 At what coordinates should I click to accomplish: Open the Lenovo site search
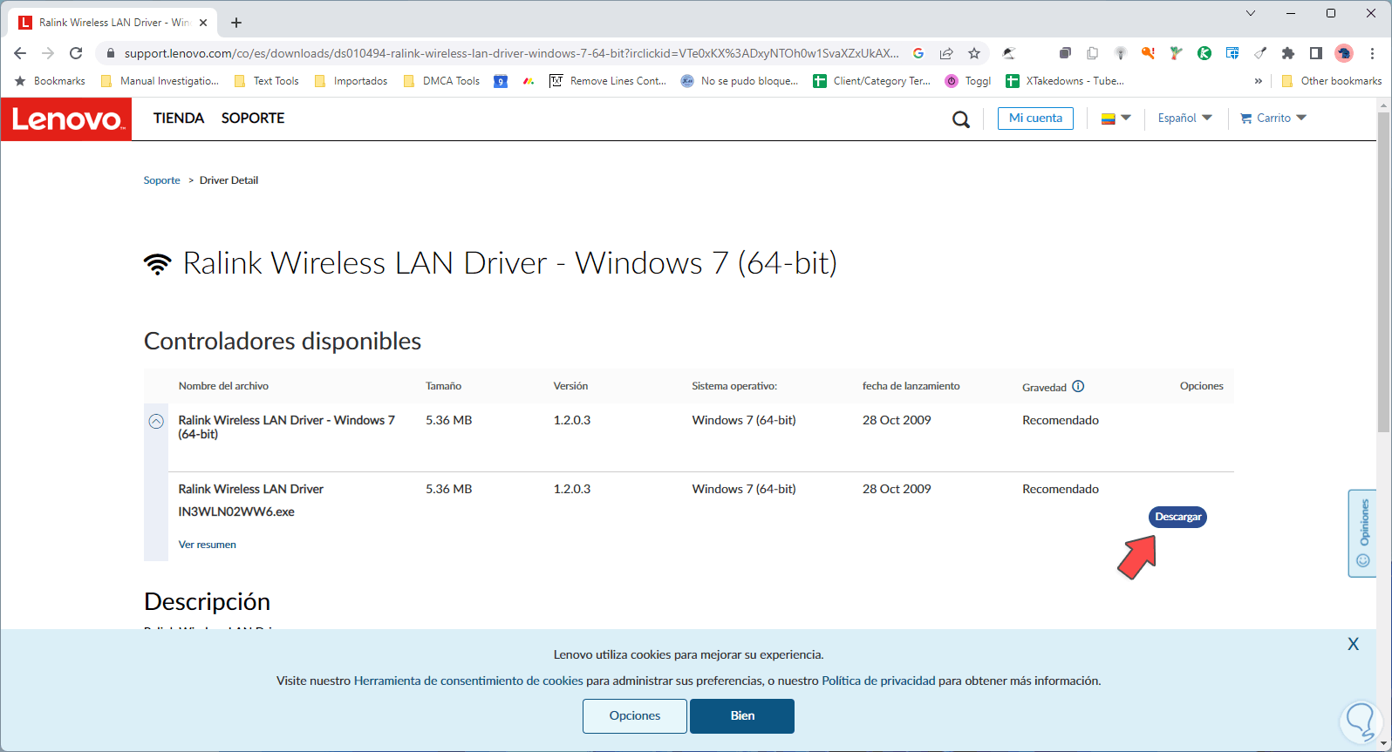pyautogui.click(x=961, y=119)
